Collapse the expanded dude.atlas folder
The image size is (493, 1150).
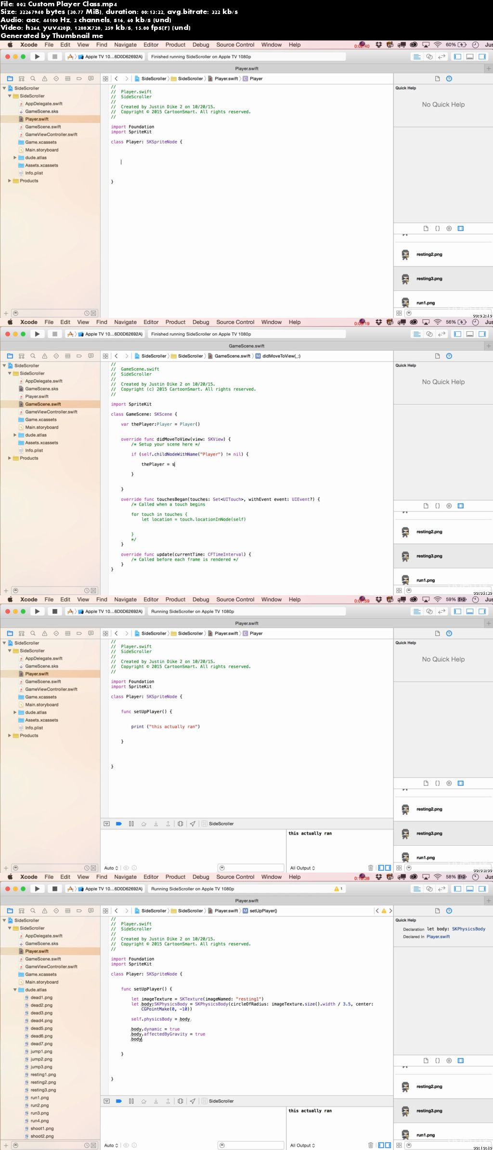pyautogui.click(x=15, y=990)
